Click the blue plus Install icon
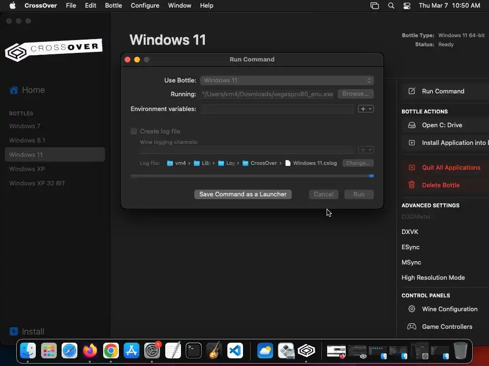 click(14, 331)
